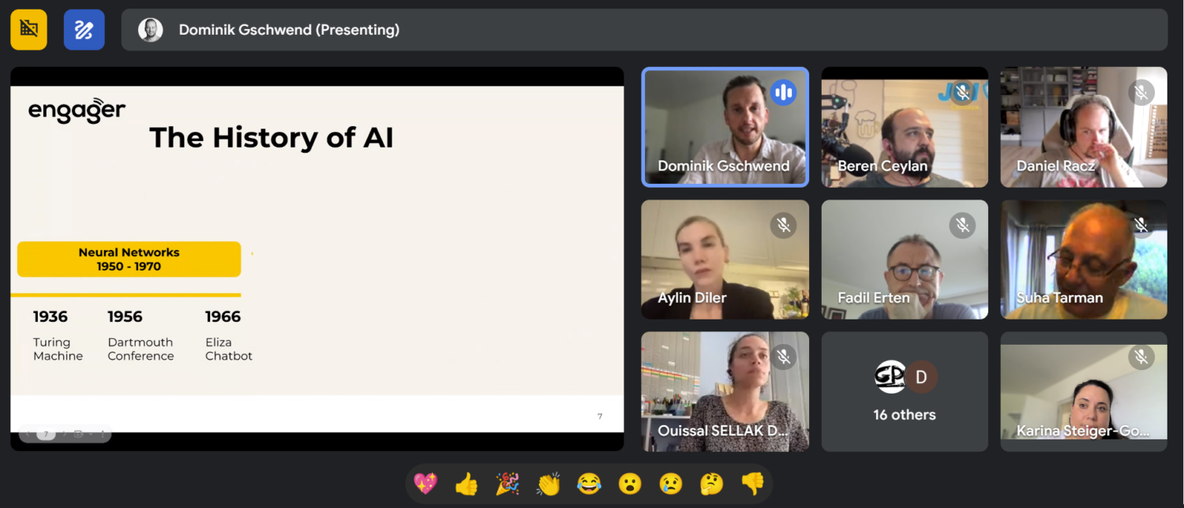This screenshot has width=1184, height=508.
Task: Click Aylin Diler's muted microphone indicator
Action: coord(783,225)
